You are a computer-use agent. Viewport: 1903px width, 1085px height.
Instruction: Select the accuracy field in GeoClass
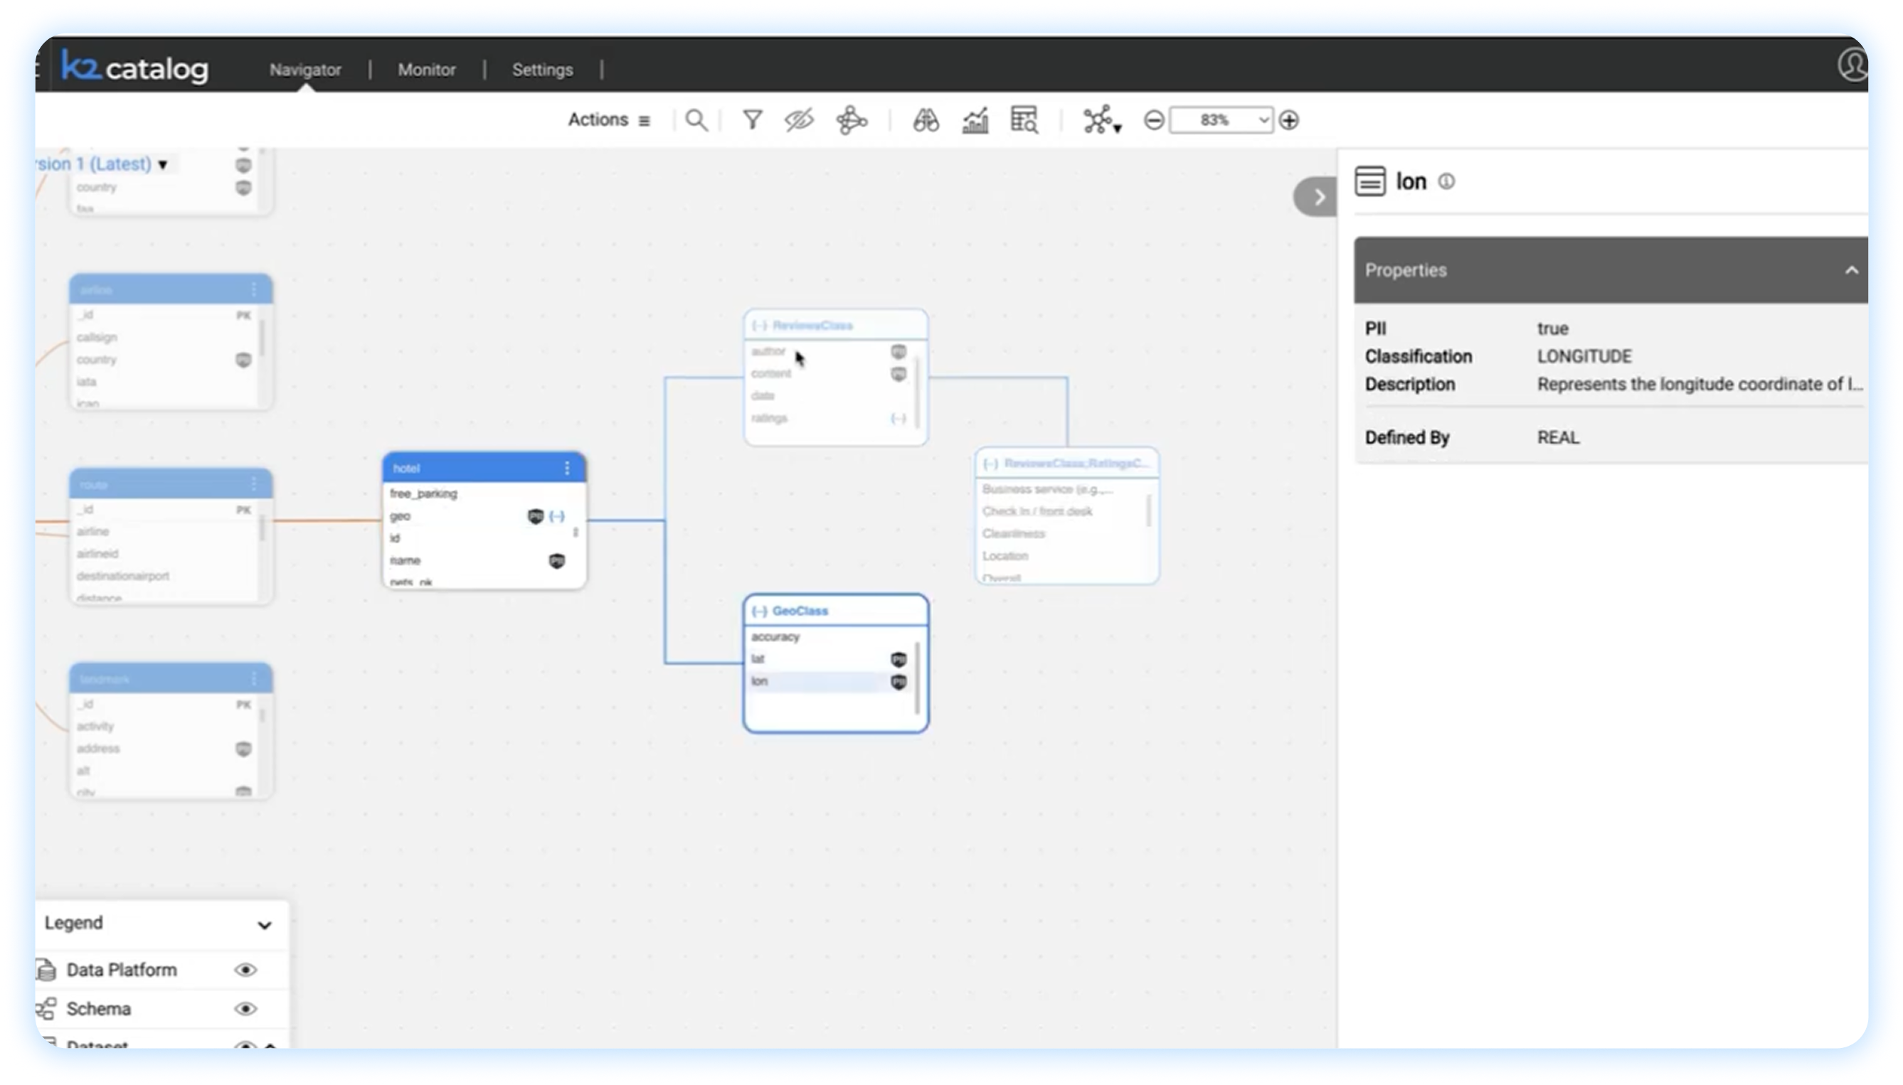[x=827, y=636]
